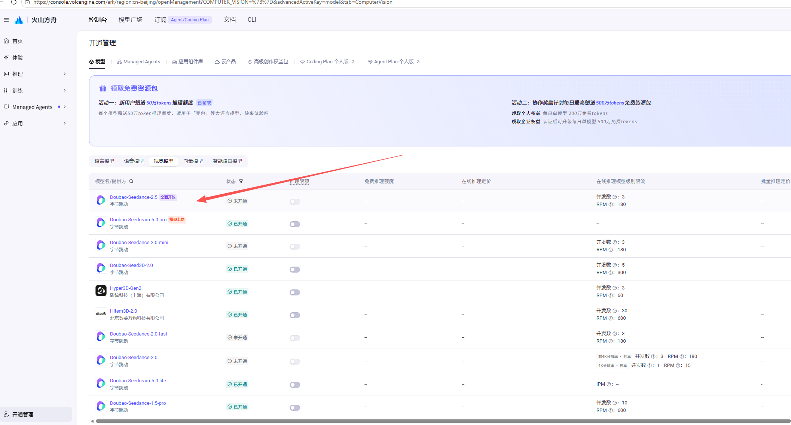
Task: Open the Coding Plan 个人版 external link
Action: pyautogui.click(x=327, y=62)
